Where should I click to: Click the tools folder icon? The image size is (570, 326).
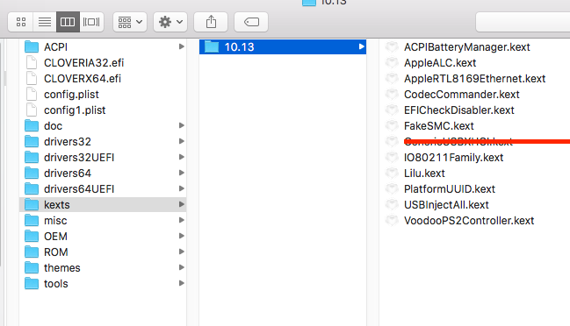32,284
